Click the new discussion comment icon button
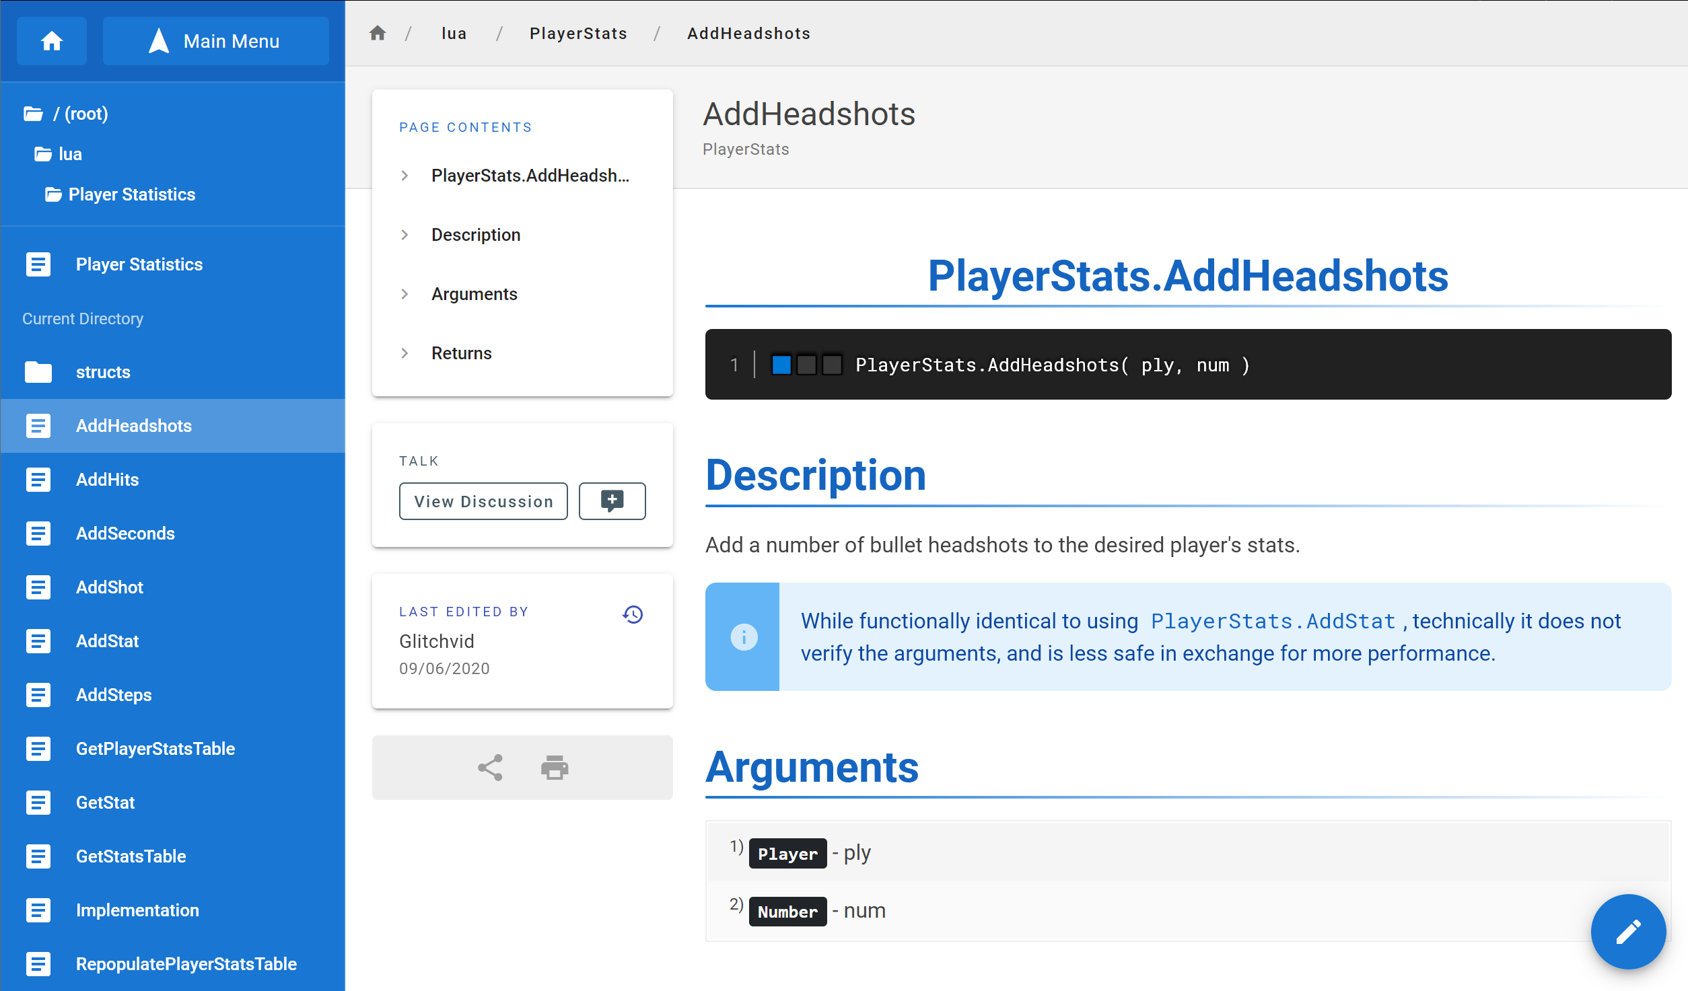Screen dimensions: 1688x991 (x=612, y=501)
